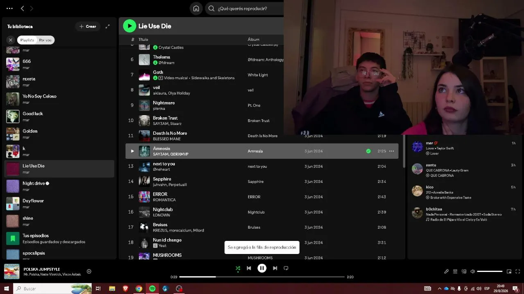
Task: Expand the Tu biblioteca panel
Action: pyautogui.click(x=108, y=27)
